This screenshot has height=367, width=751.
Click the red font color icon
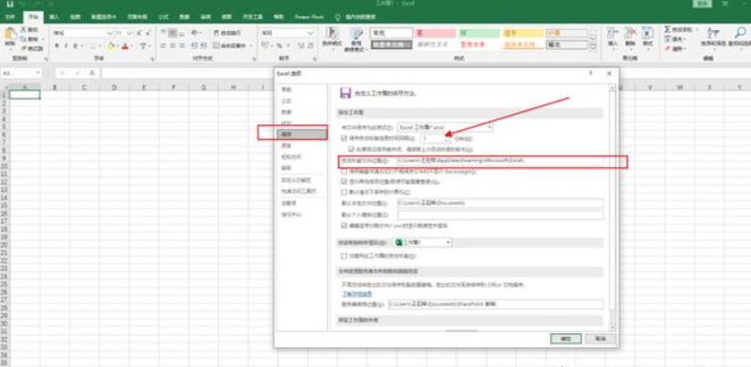click(x=125, y=46)
